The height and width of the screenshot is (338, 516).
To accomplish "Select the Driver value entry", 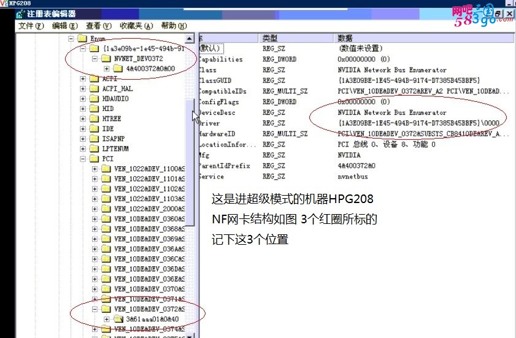I will click(x=209, y=123).
